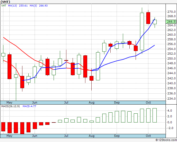Click the 252.0 price axis label
This screenshot has width=177, height=142.
[x=172, y=54]
